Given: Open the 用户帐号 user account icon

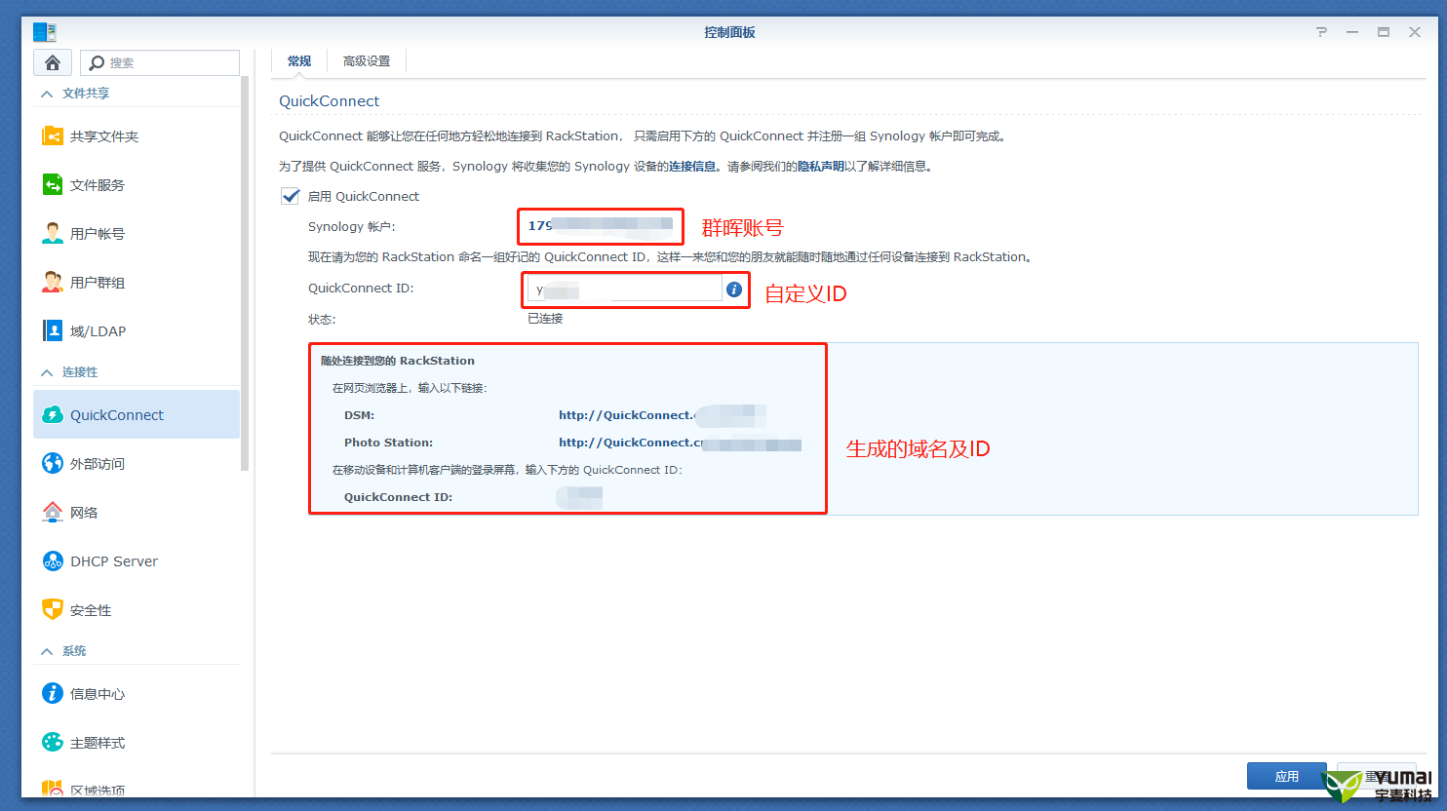Looking at the screenshot, I should pyautogui.click(x=53, y=233).
